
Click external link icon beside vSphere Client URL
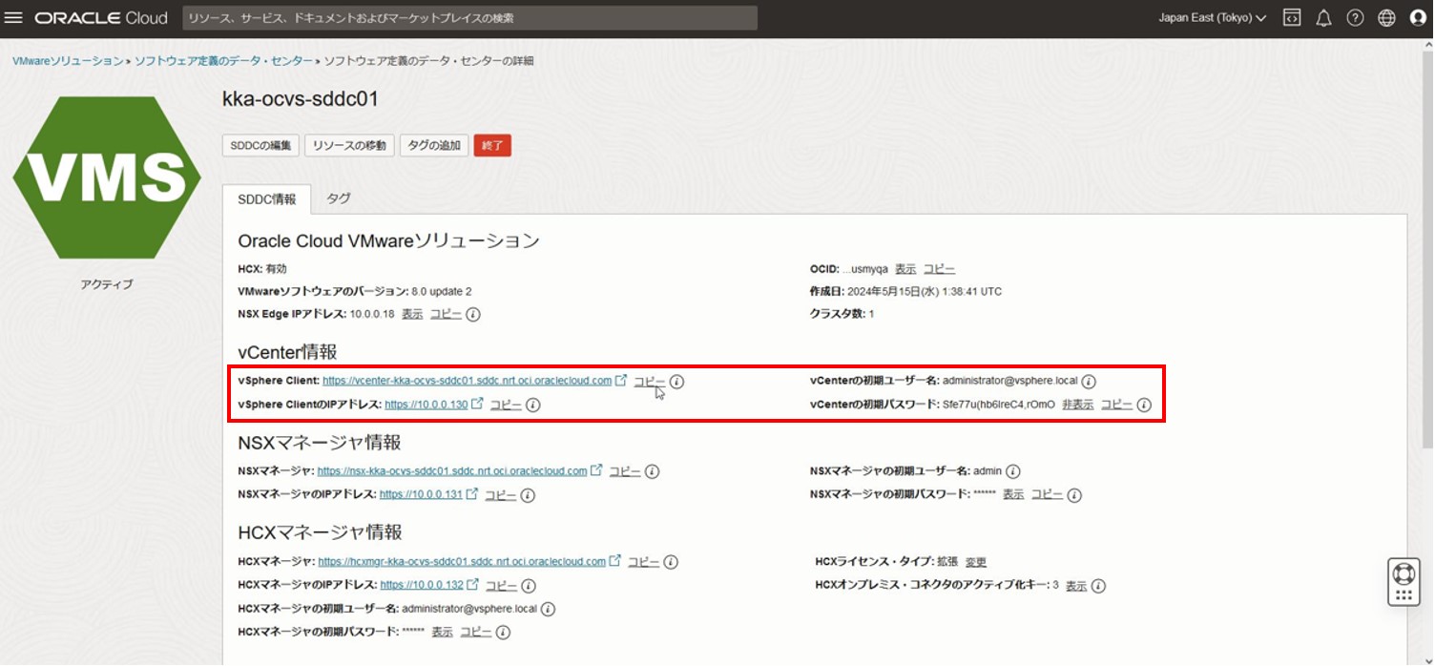pyautogui.click(x=621, y=380)
